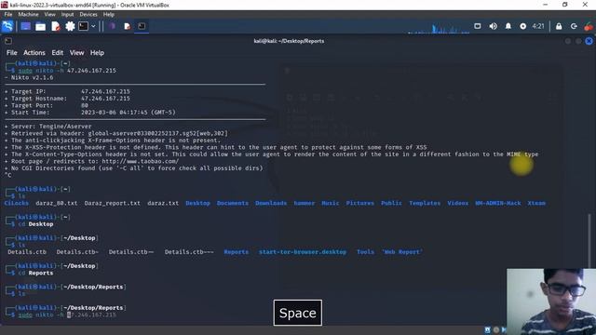The image size is (596, 335).
Task: Click the show desktop panel icon
Action: pos(25,26)
